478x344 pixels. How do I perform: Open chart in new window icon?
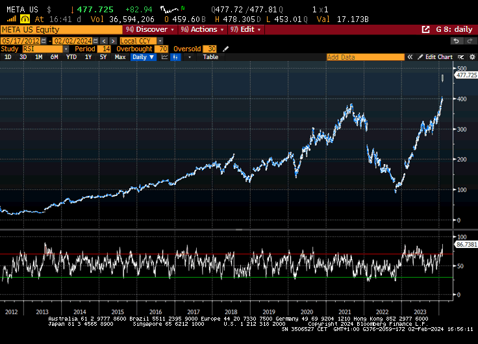pos(425,30)
